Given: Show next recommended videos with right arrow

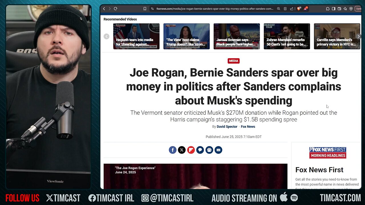Looking at the screenshot, I should (x=359, y=36).
